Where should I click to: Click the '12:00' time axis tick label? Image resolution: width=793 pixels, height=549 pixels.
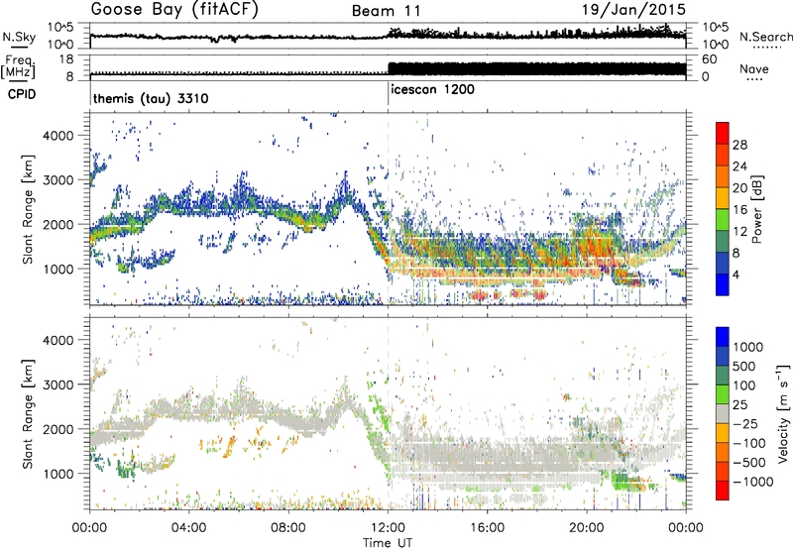pyautogui.click(x=388, y=528)
